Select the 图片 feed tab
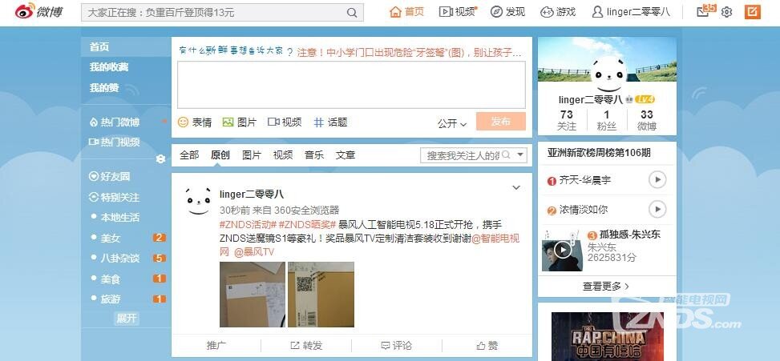 point(251,155)
